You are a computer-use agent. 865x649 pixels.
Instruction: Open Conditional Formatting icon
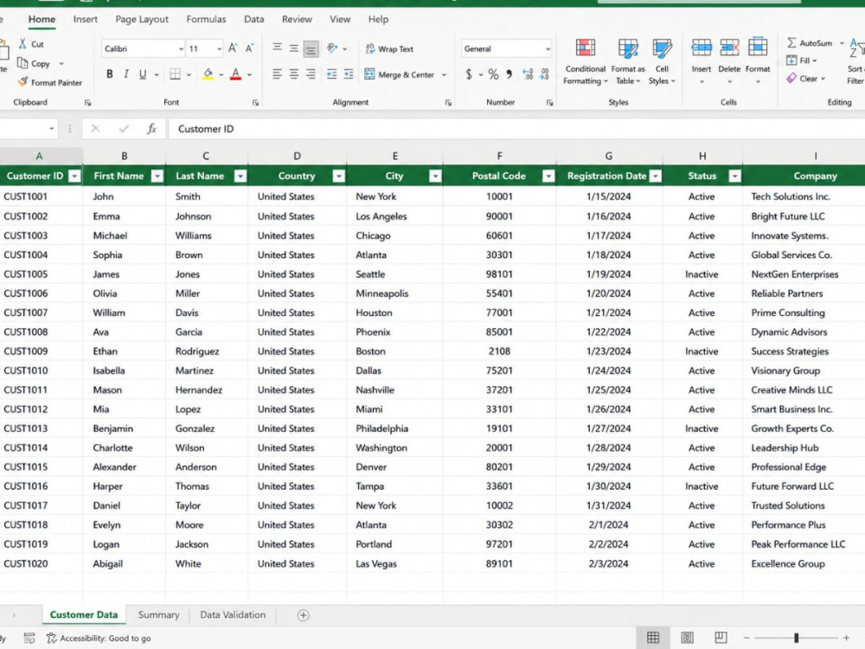click(586, 48)
